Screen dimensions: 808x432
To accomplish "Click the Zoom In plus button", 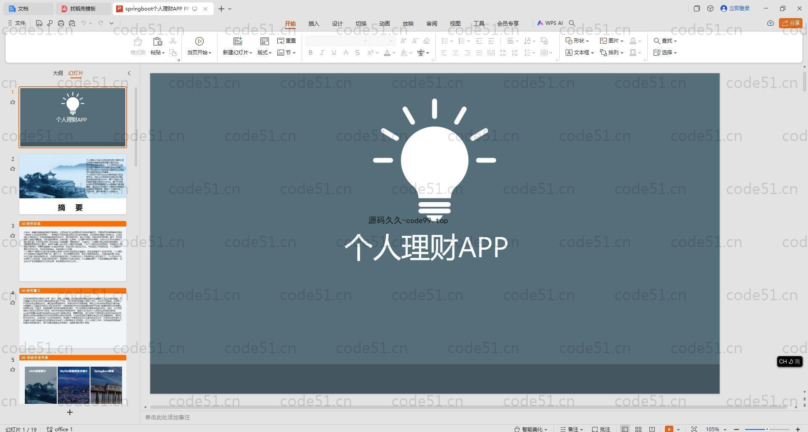I will 797,429.
